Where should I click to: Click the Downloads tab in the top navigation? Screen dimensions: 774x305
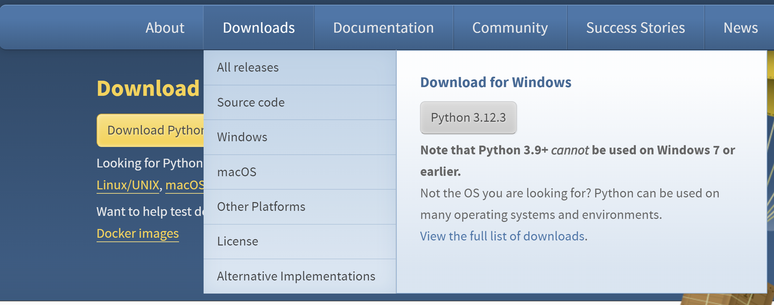258,28
